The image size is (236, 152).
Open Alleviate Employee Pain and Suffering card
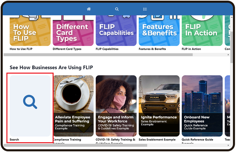click(x=73, y=106)
